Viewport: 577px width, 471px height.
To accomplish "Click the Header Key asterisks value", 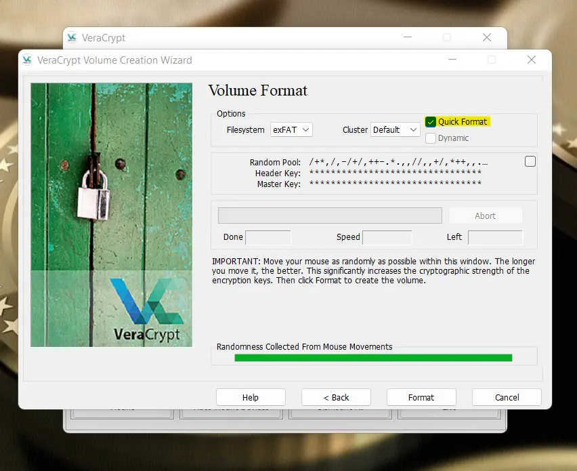I will coord(396,172).
